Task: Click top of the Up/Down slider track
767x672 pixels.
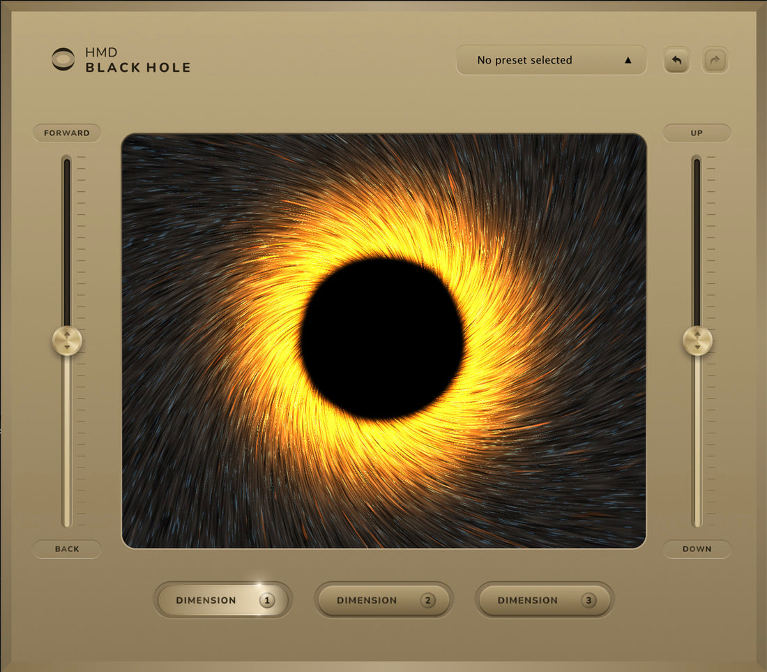Action: click(x=697, y=164)
